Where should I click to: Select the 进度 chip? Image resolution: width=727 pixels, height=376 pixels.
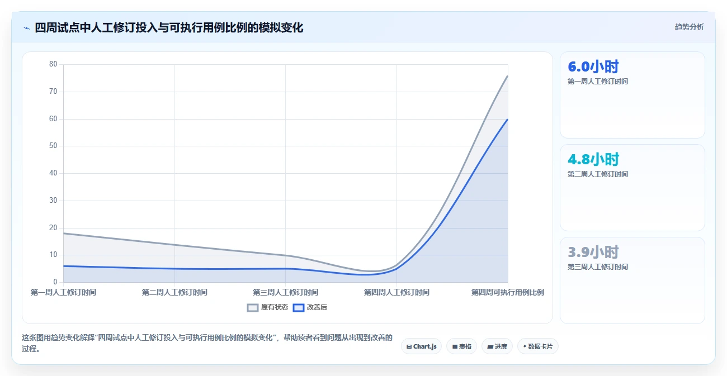(x=497, y=346)
